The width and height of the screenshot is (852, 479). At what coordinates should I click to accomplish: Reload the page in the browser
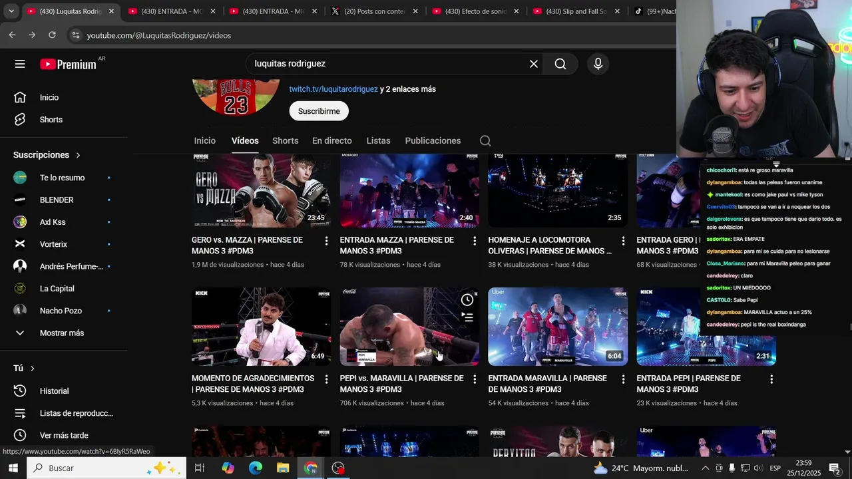[52, 35]
